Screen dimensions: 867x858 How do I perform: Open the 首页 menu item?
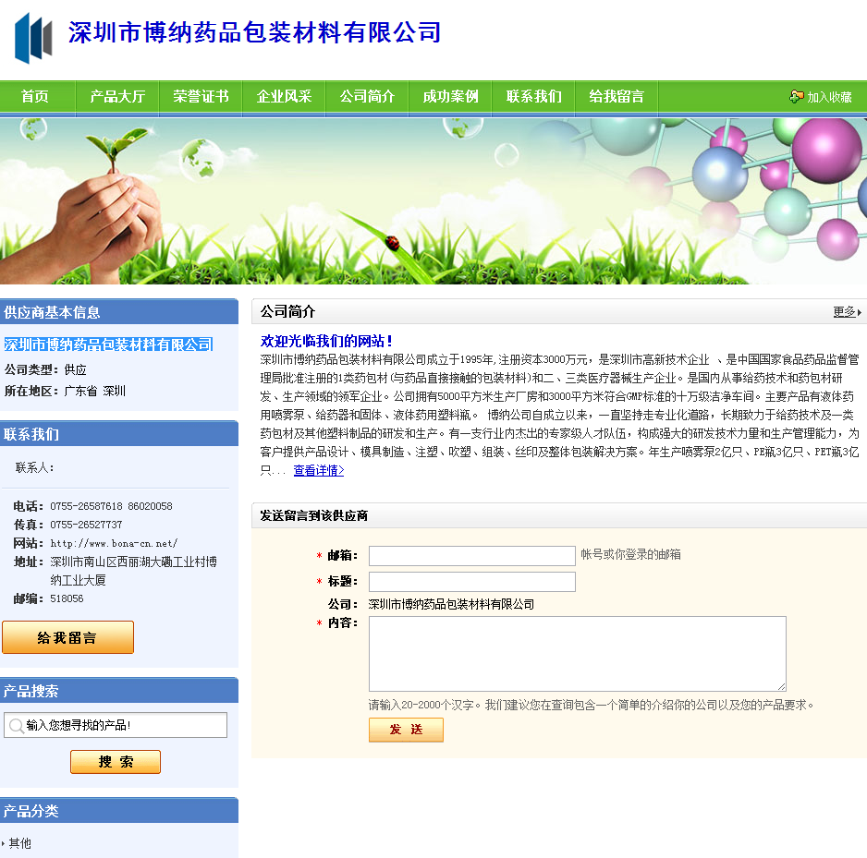[x=35, y=97]
